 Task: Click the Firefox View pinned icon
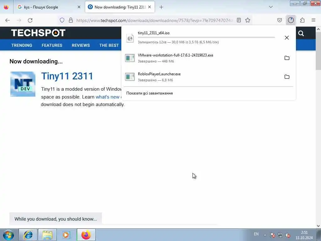(6, 7)
